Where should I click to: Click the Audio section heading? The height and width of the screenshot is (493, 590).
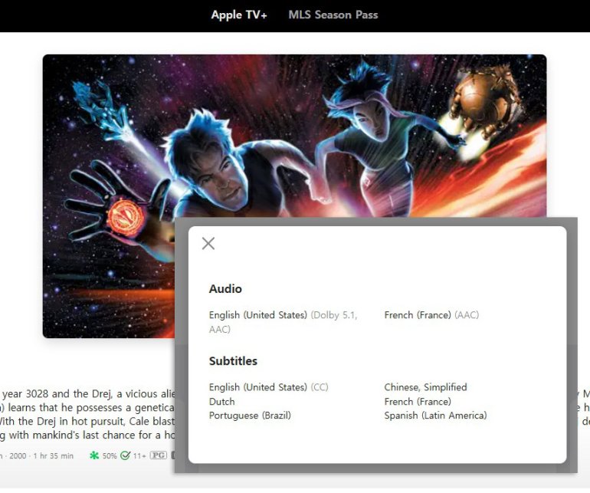(x=225, y=289)
